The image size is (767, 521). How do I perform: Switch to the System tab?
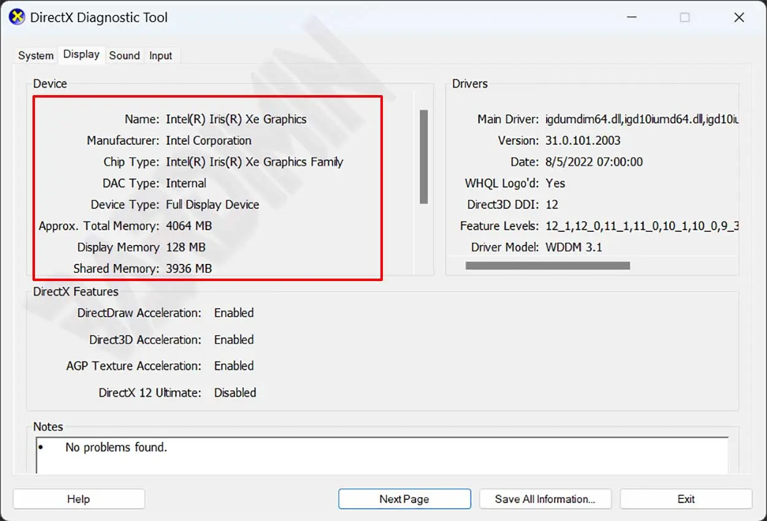point(36,56)
